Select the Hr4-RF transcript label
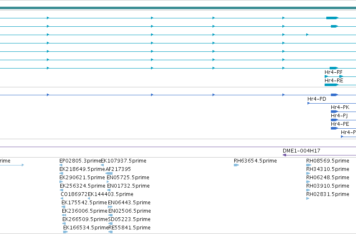Screen dimensions: 356x234 333,72
